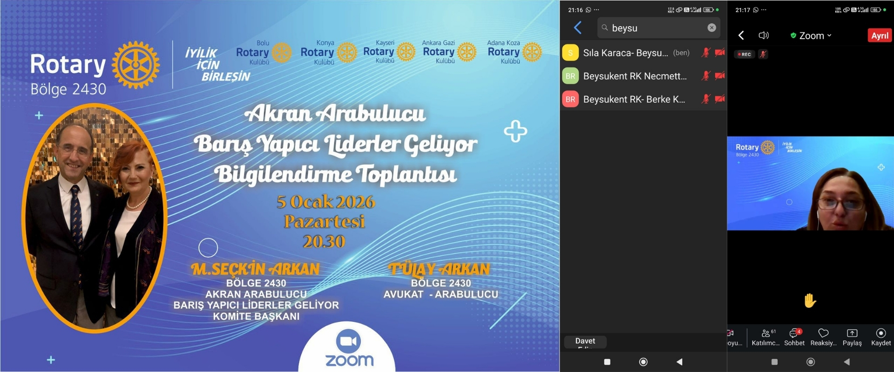Toggle camera icon for Beysukent RK Necmett...

(x=720, y=76)
